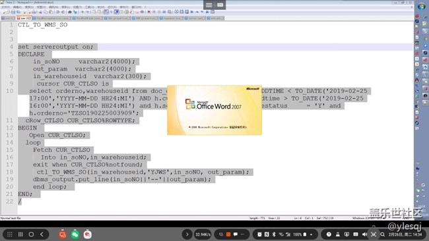Click the date and time 14:34
Image resolution: width=429 pixels, height=241 pixels.
405,234
